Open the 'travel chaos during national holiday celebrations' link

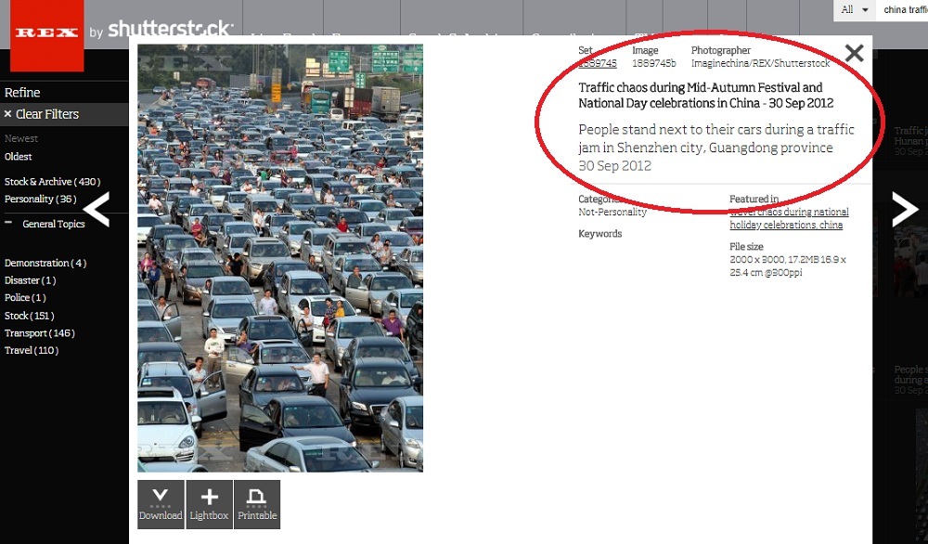pos(789,218)
